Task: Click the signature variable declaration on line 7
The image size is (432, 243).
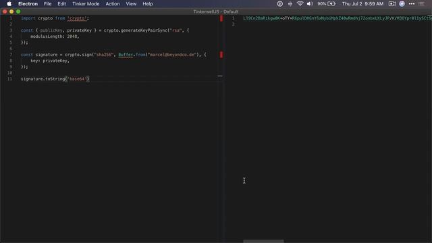Action: pos(47,55)
